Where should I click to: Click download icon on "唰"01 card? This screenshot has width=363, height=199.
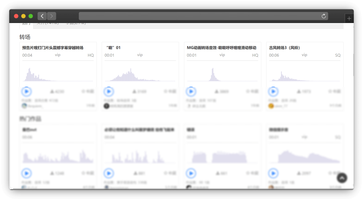134,92
